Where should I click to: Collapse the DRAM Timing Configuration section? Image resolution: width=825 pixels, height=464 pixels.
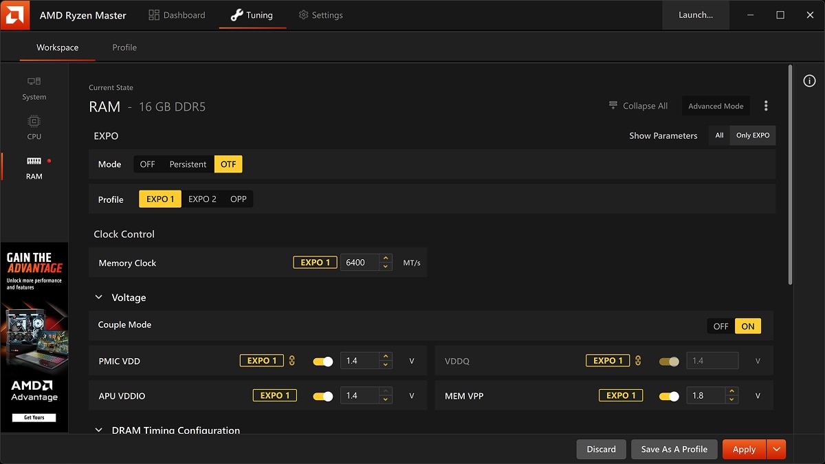pos(98,430)
